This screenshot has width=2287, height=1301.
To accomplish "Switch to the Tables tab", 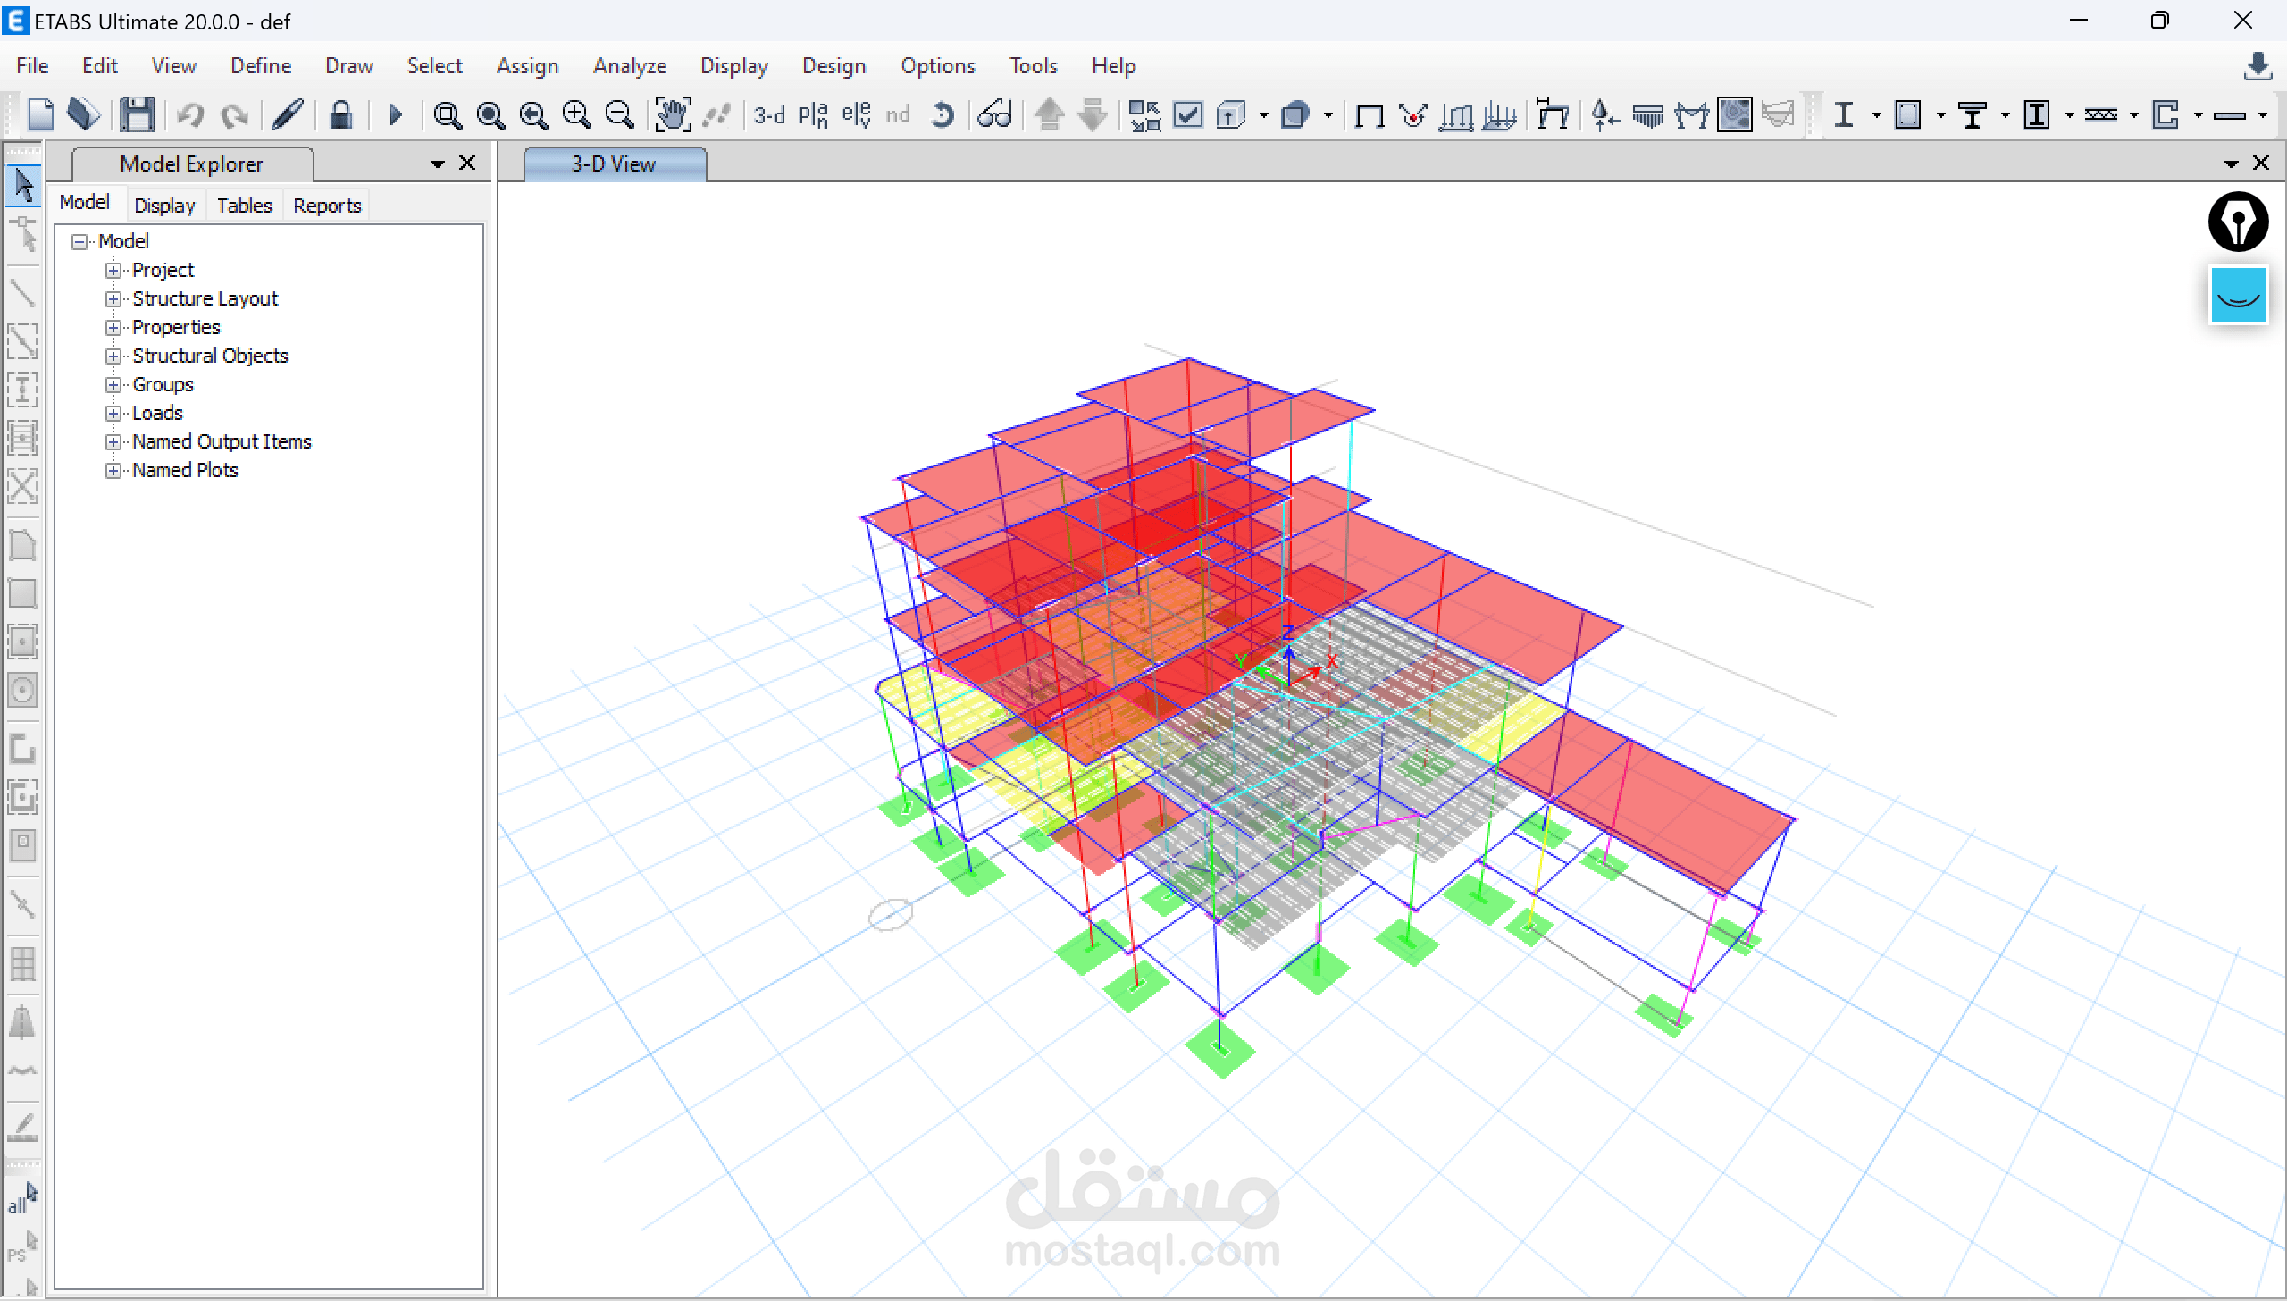I will 244,206.
